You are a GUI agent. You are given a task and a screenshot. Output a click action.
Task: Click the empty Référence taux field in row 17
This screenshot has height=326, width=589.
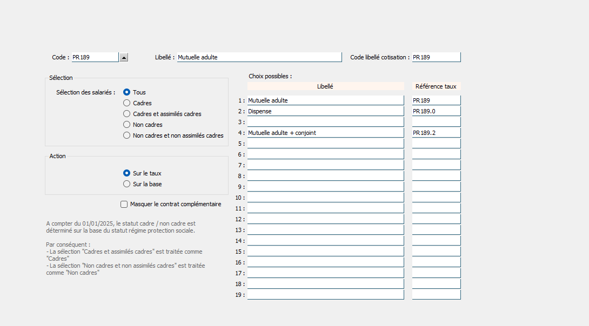[436, 274]
